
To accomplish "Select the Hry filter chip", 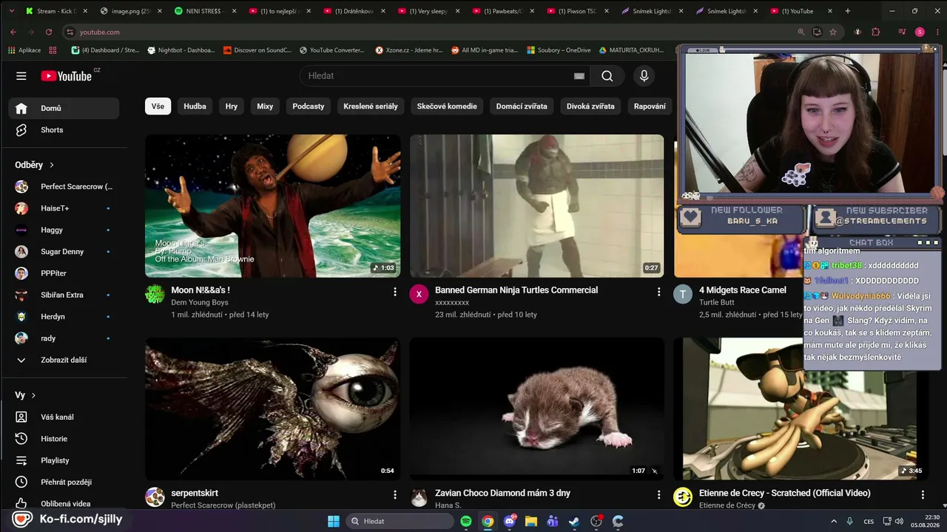I will click(232, 106).
